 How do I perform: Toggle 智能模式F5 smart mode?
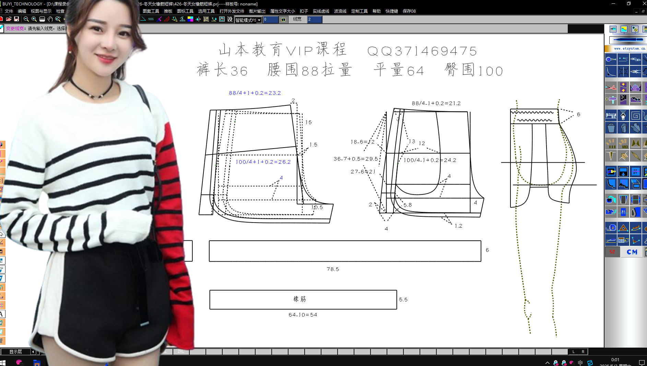click(245, 20)
